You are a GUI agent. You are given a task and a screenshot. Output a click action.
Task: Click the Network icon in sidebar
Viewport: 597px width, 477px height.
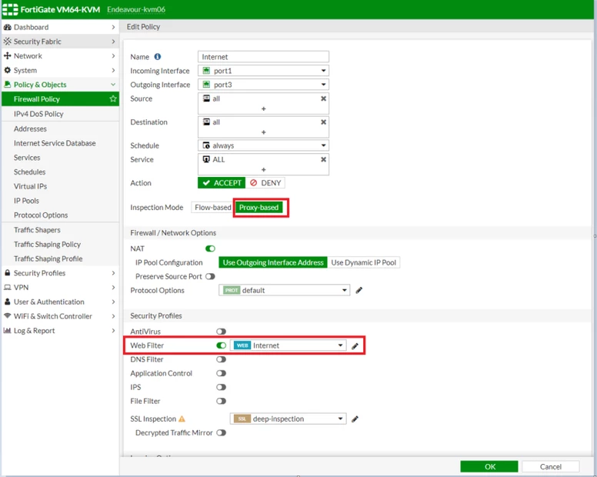(x=7, y=56)
